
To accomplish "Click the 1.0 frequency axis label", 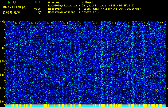I will pyautogui.click(x=2, y=48).
